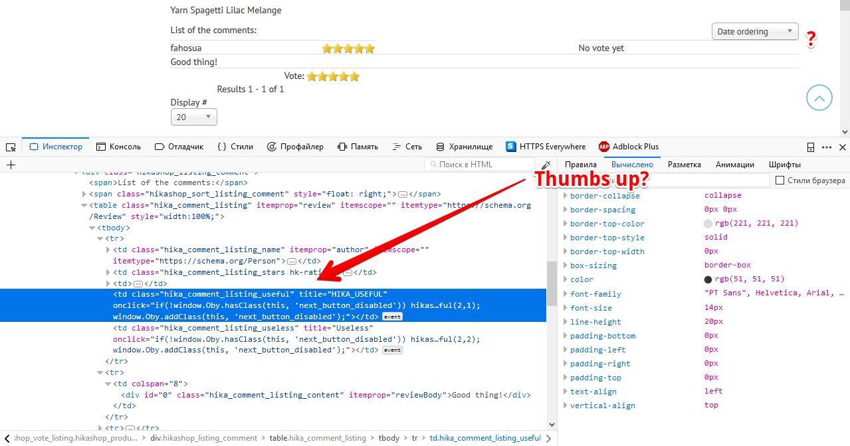This screenshot has width=850, height=446.
Task: Select td.hika_comment_listing_useful breadcrumb
Action: [x=485, y=438]
